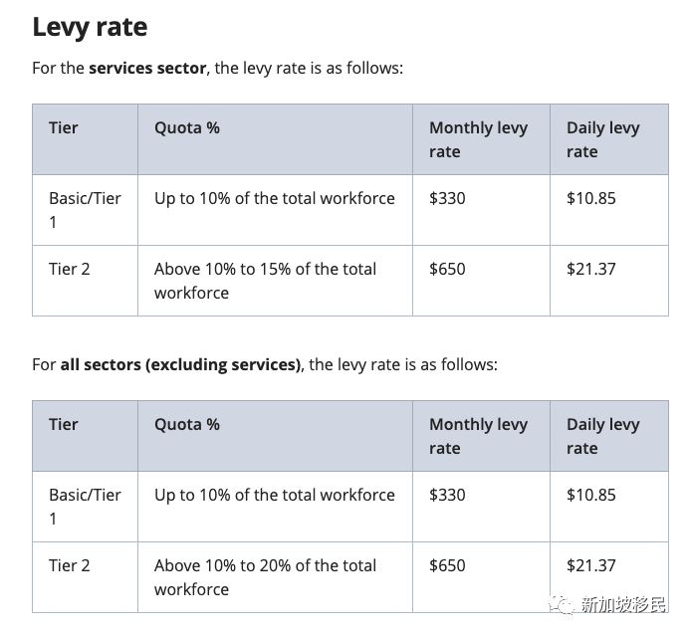This screenshot has width=688, height=635.
Task: Click the "Above 10% to 20%" quota cell
Action: pyautogui.click(x=265, y=576)
